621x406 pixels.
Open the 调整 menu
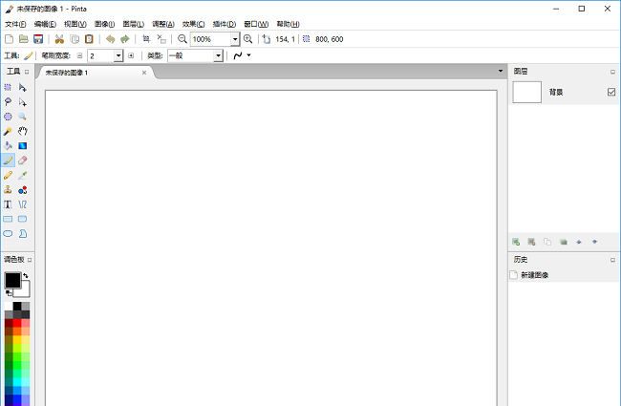[163, 23]
